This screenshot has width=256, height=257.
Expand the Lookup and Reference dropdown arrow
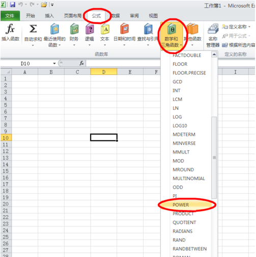click(148, 45)
